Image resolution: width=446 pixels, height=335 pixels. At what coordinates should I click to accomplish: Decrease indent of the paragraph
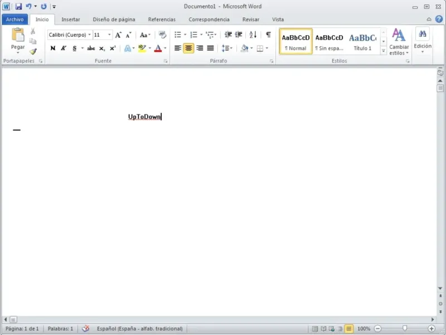click(x=228, y=35)
